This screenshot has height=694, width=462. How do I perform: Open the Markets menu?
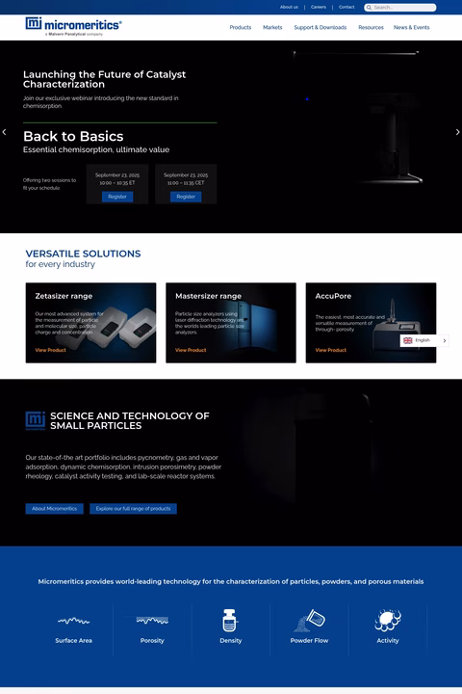coord(272,27)
